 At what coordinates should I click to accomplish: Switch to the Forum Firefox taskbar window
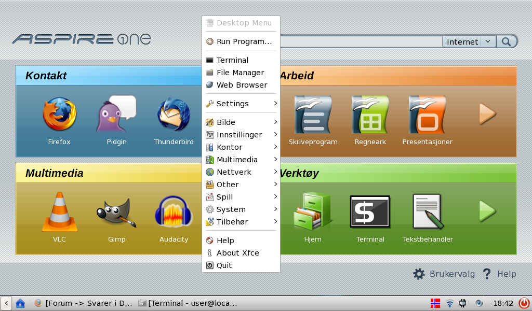[x=83, y=303]
